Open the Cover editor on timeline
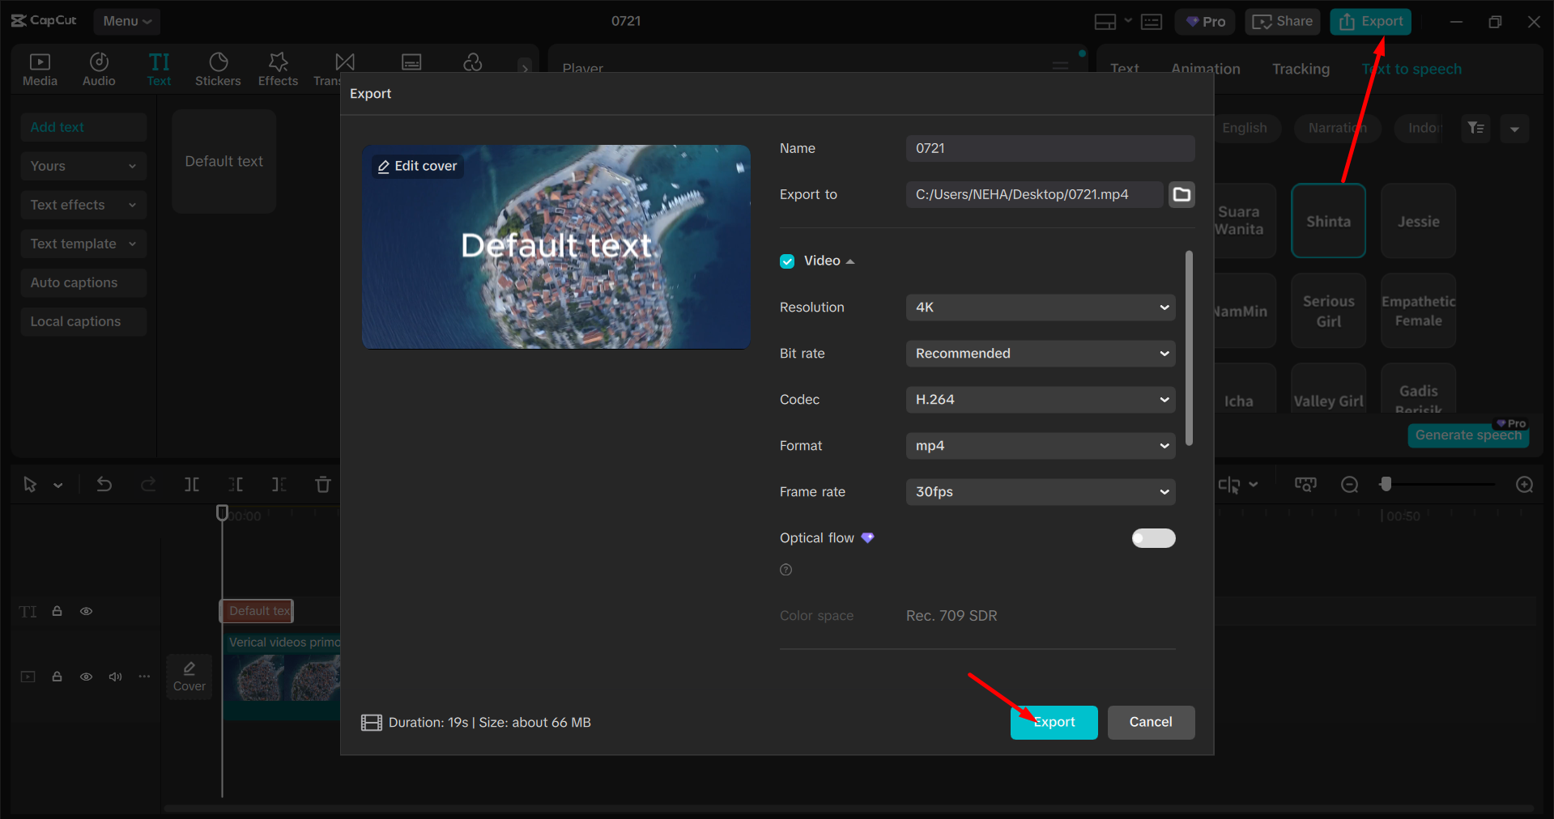This screenshot has height=819, width=1554. tap(189, 677)
